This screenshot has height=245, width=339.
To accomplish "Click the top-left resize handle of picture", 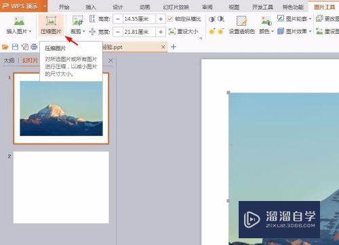I will coord(228,93).
